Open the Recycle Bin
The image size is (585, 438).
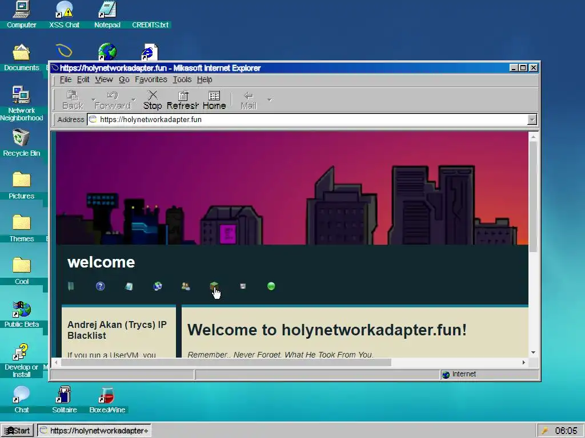(x=21, y=143)
